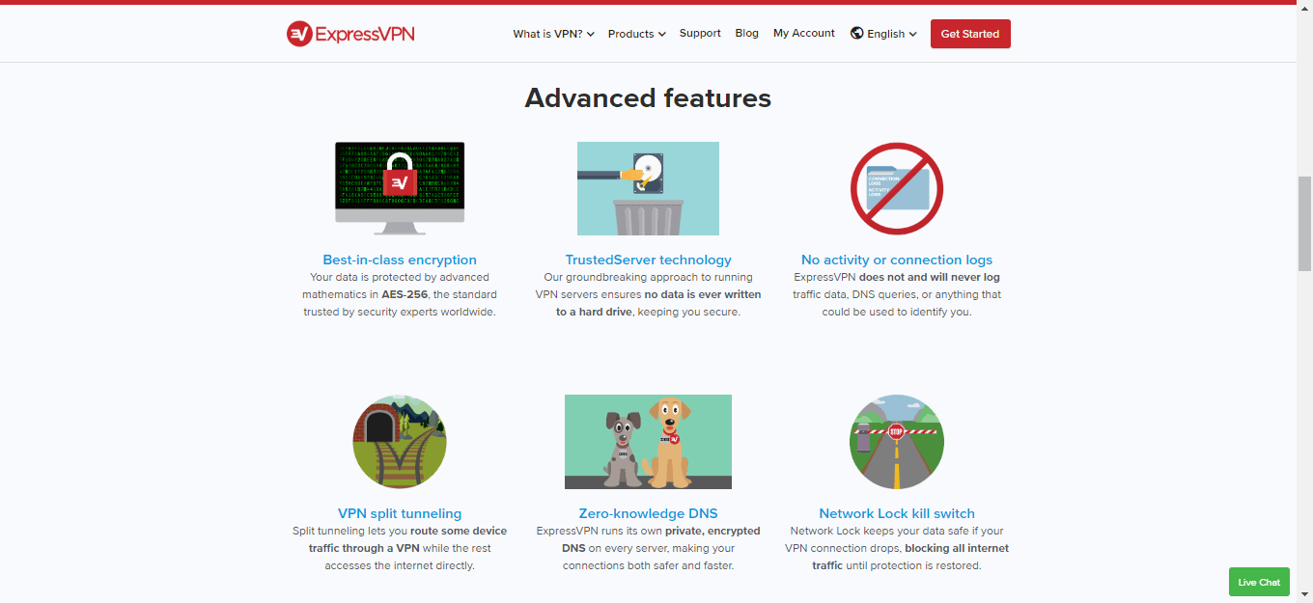
Task: Click the hard drive trash illustration
Action: 648,188
